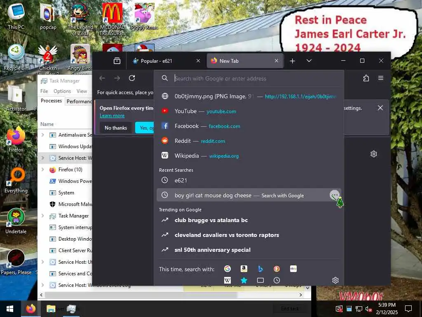Select the recent search e621
Screen dimensions: 422x317
249,180
